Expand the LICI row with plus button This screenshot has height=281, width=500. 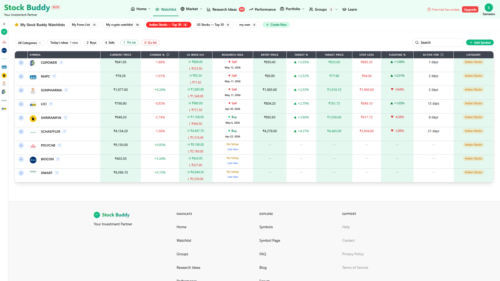(21, 104)
